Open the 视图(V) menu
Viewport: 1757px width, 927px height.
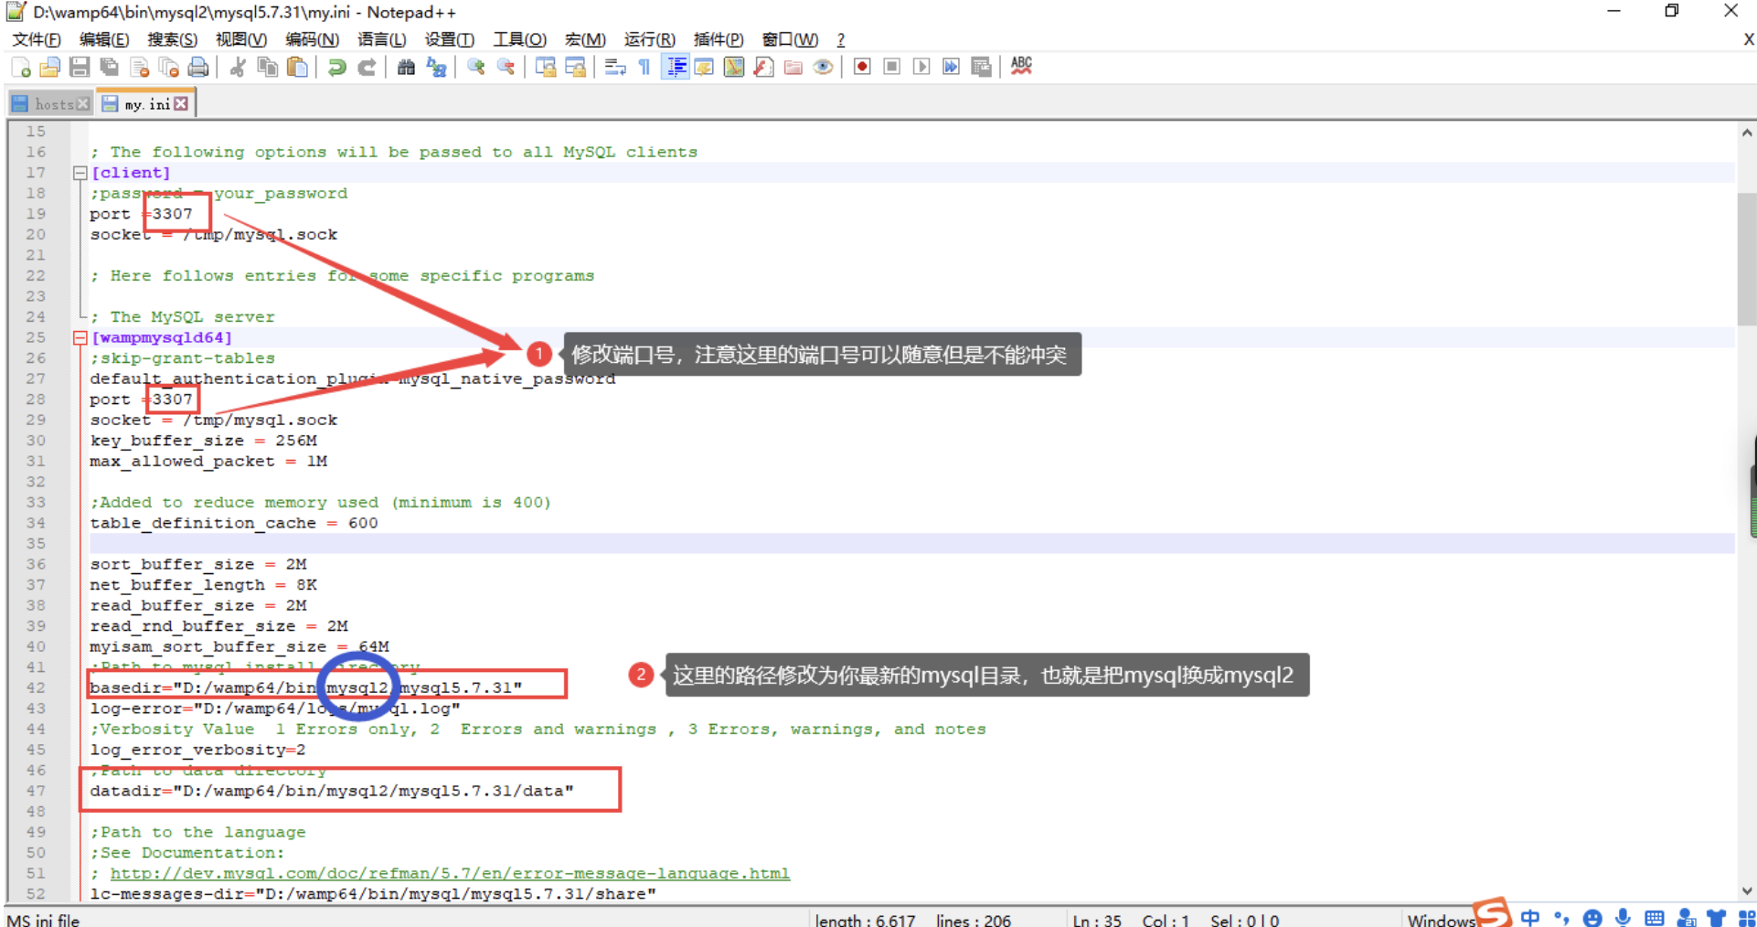click(241, 39)
